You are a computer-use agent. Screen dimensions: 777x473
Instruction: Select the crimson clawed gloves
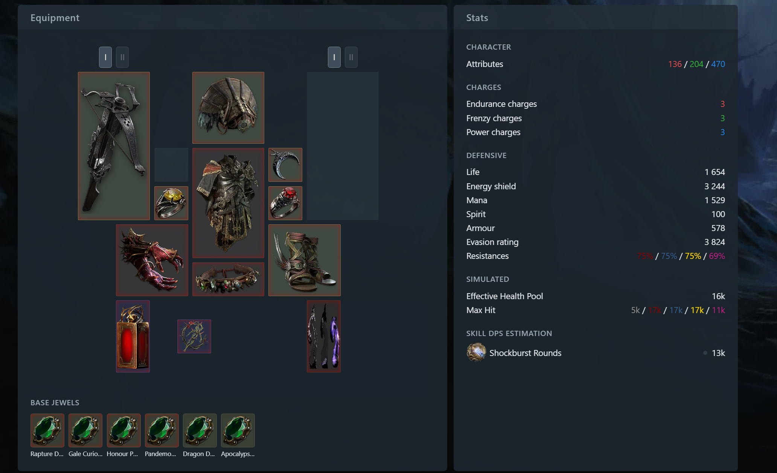152,260
